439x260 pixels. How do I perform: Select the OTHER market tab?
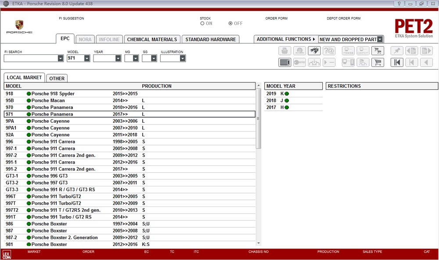click(57, 78)
